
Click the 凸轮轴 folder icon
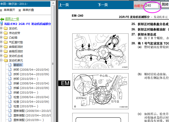click(x=6, y=37)
